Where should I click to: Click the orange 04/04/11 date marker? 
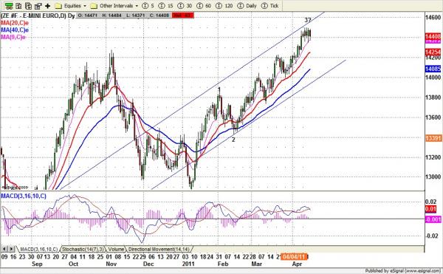294,257
